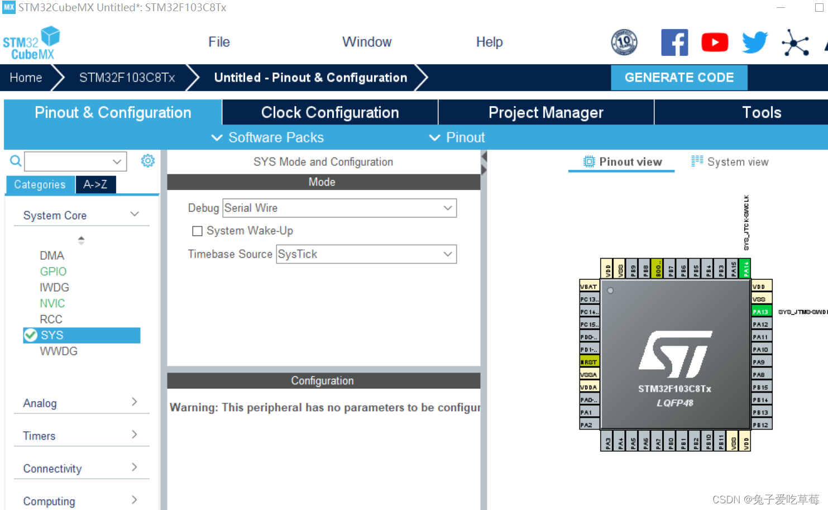This screenshot has height=510, width=828.
Task: Switch to the Clock Configuration tab
Action: [330, 112]
